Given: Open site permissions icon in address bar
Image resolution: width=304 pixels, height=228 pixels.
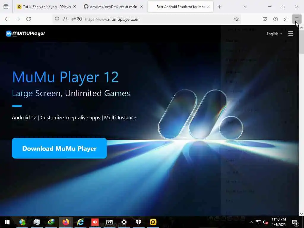Looking at the screenshot, I should [74, 19].
